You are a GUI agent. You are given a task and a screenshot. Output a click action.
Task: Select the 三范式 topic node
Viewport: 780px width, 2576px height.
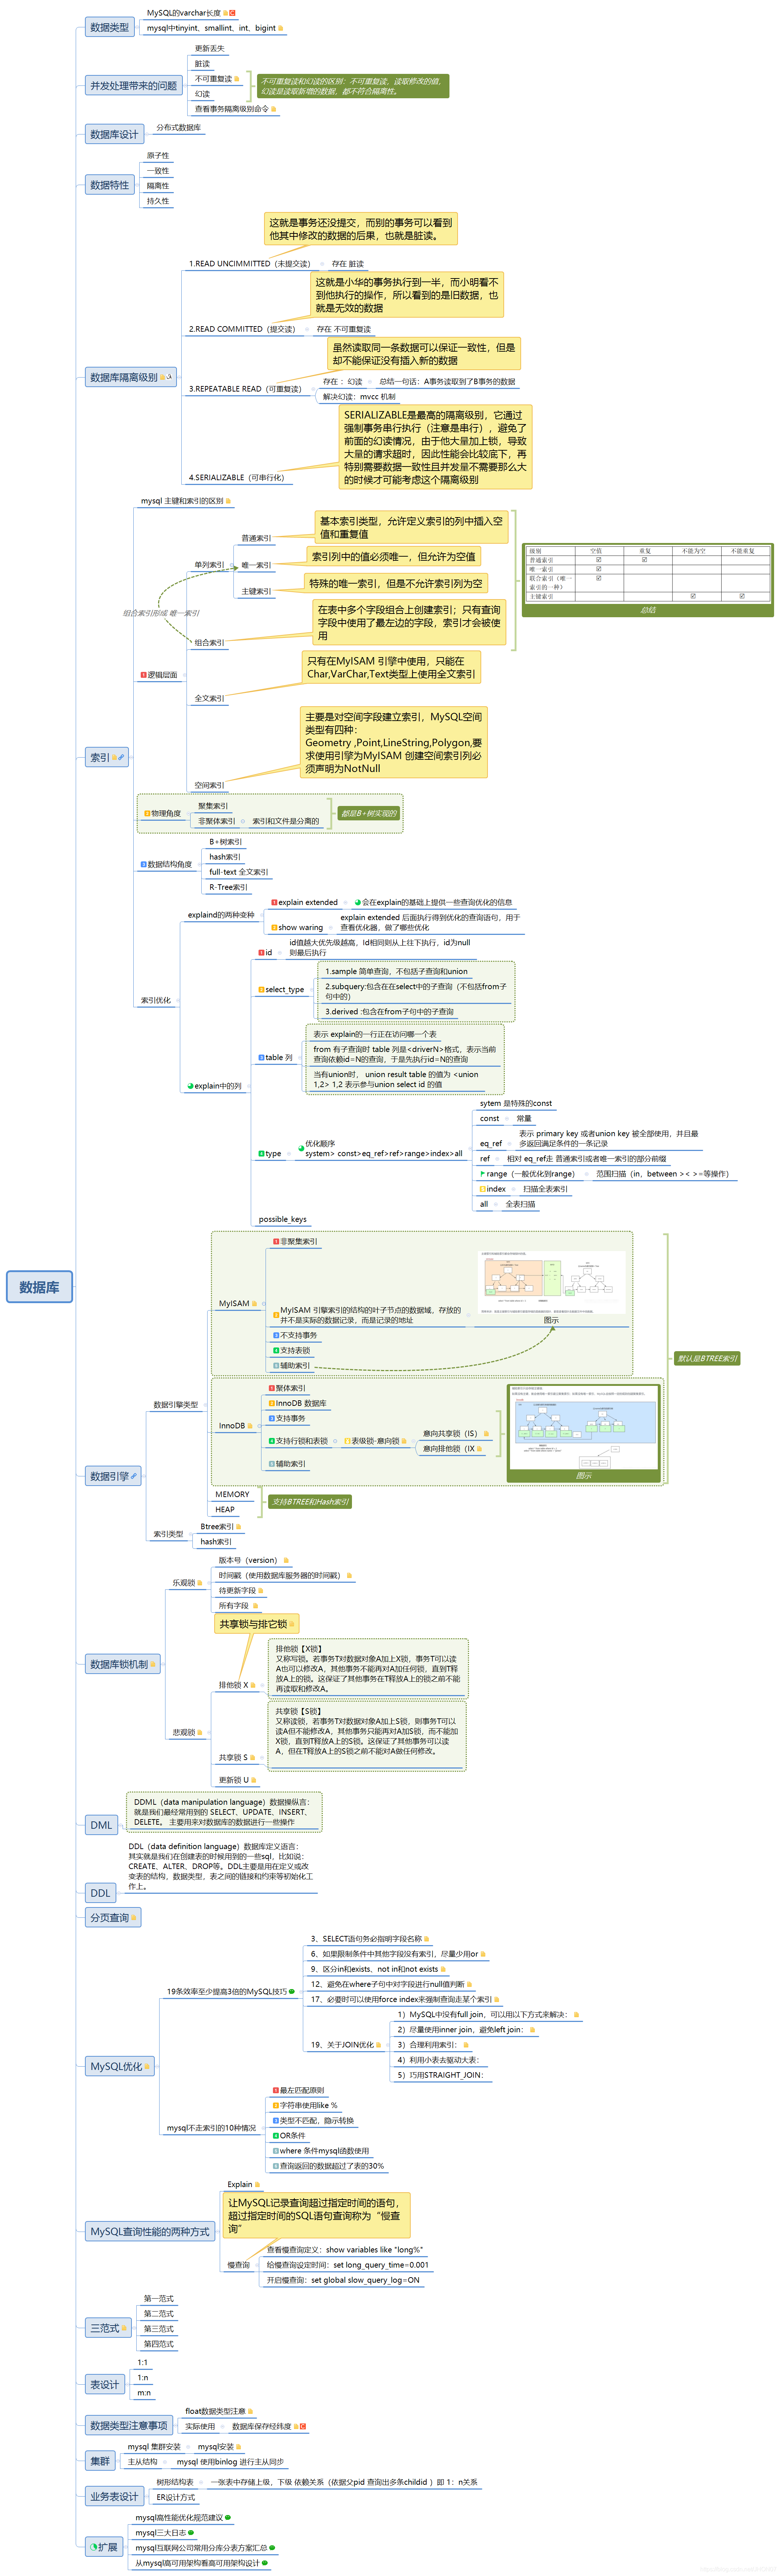pyautogui.click(x=104, y=2328)
